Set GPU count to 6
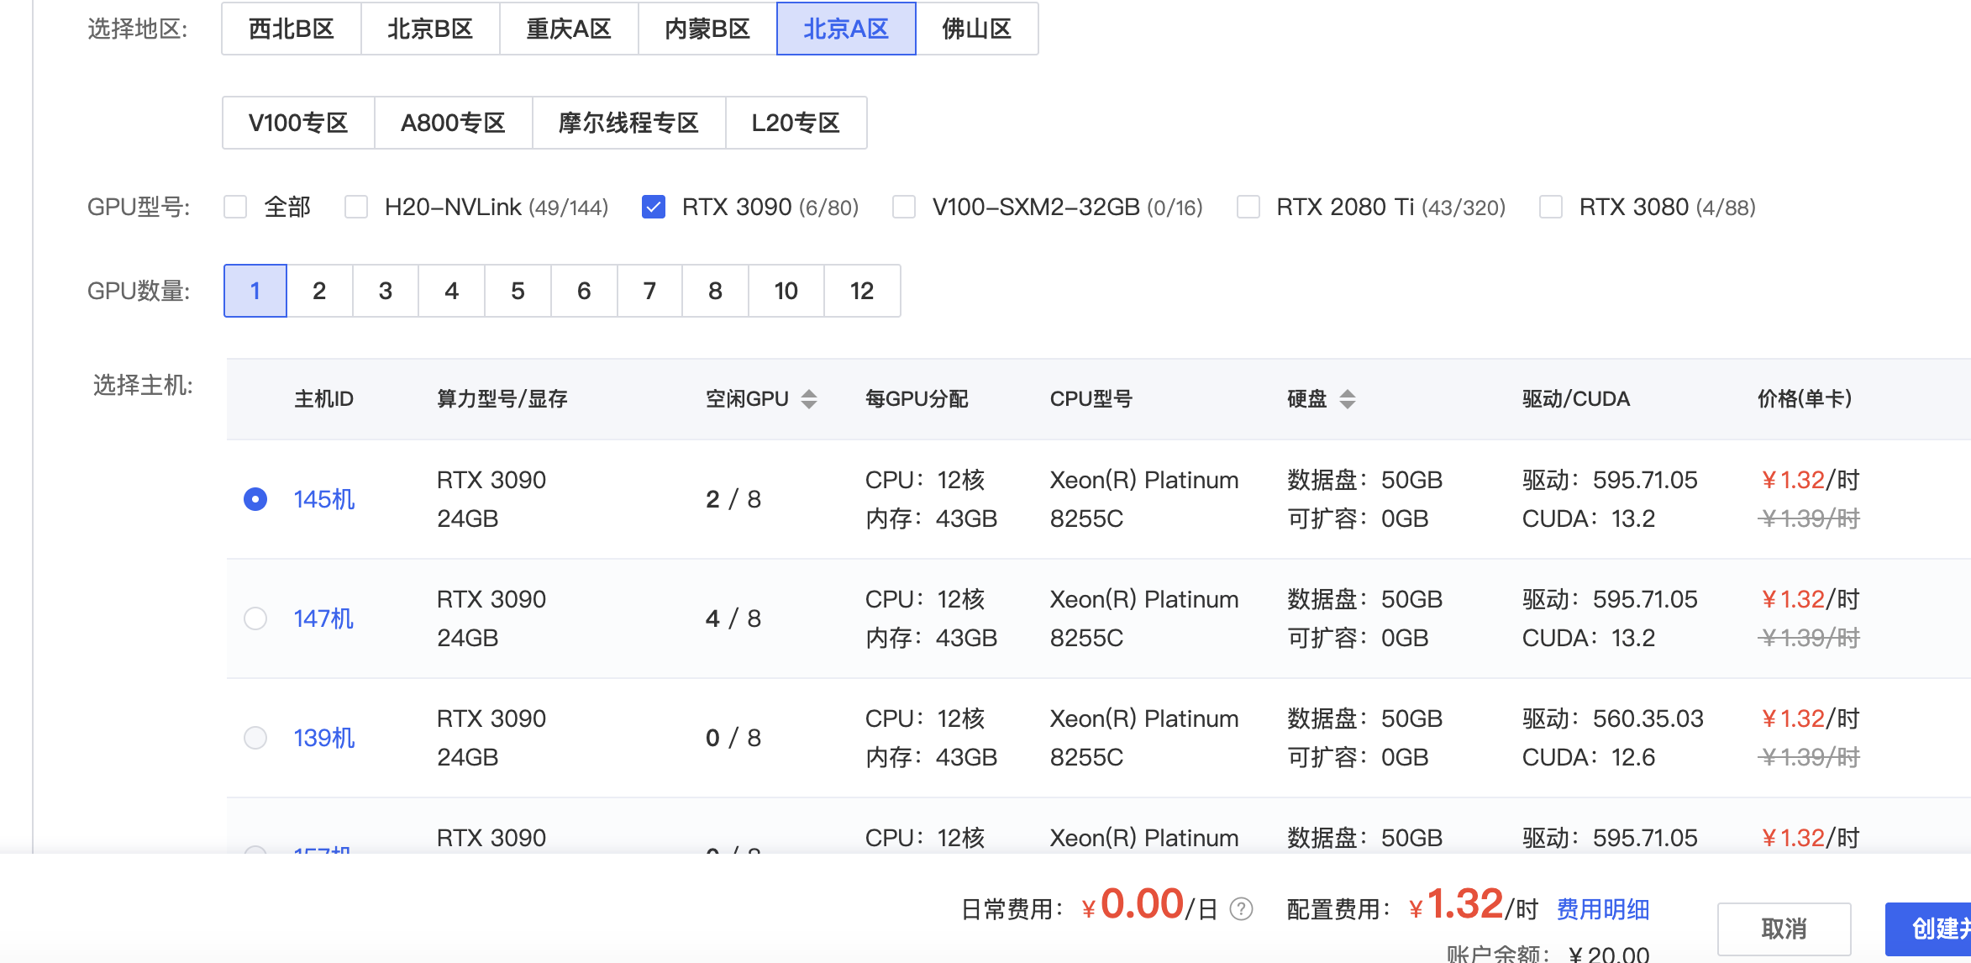The image size is (1971, 963). tap(584, 291)
